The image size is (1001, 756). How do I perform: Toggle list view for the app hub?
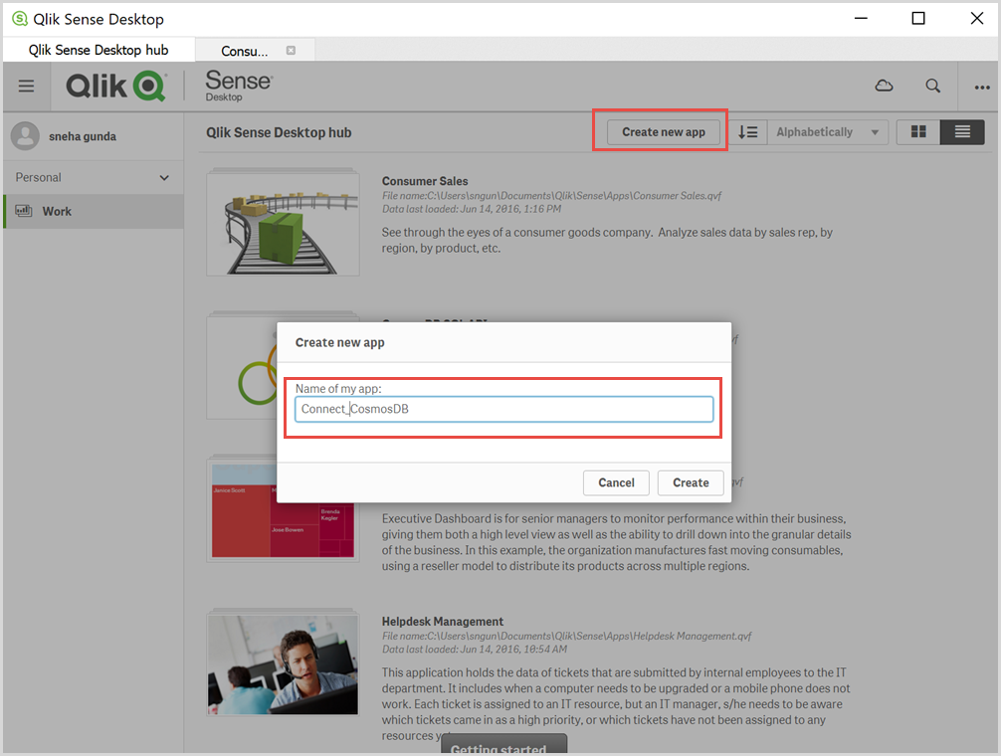(961, 131)
